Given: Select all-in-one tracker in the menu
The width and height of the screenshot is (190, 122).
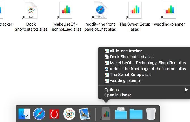Looking at the screenshot, I should pos(126,51).
